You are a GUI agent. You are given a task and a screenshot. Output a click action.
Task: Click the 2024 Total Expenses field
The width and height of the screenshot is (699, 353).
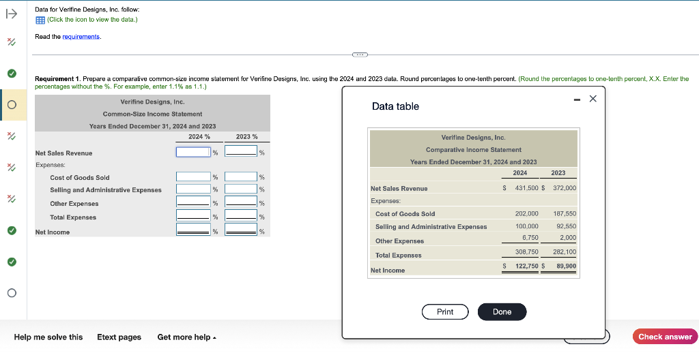[x=193, y=215]
